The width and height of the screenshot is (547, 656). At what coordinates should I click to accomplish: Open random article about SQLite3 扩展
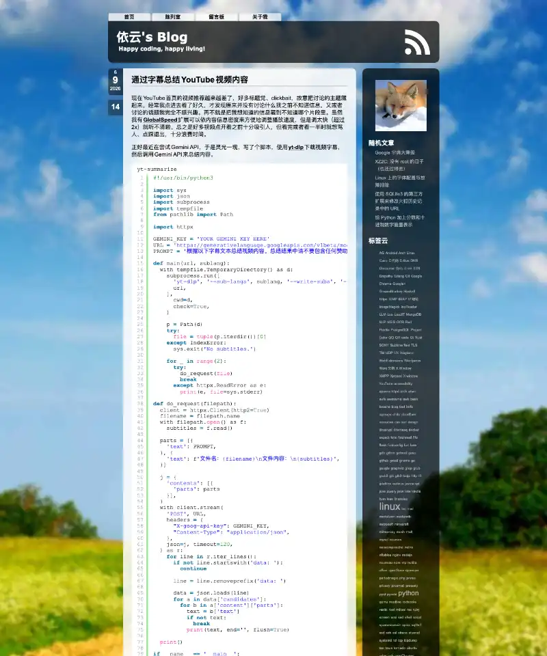click(399, 201)
